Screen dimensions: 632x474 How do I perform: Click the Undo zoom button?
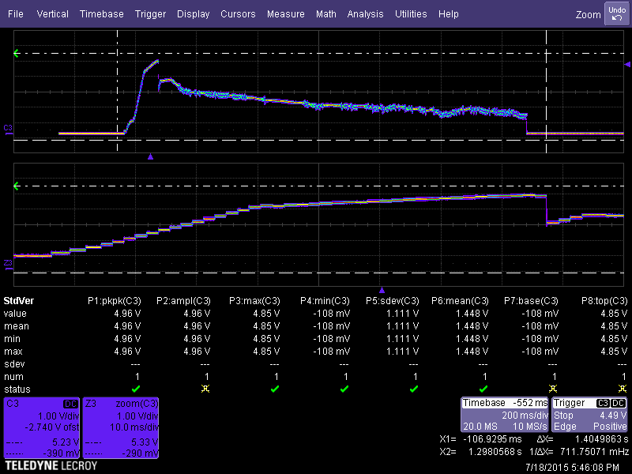(x=616, y=13)
